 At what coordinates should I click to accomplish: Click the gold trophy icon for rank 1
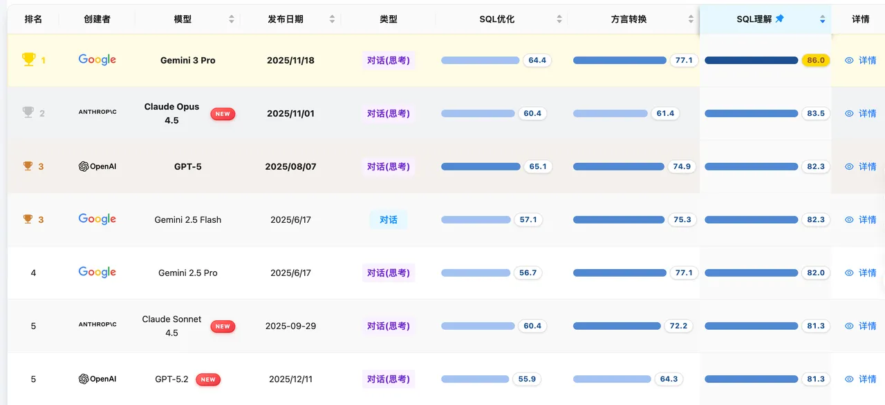(28, 59)
